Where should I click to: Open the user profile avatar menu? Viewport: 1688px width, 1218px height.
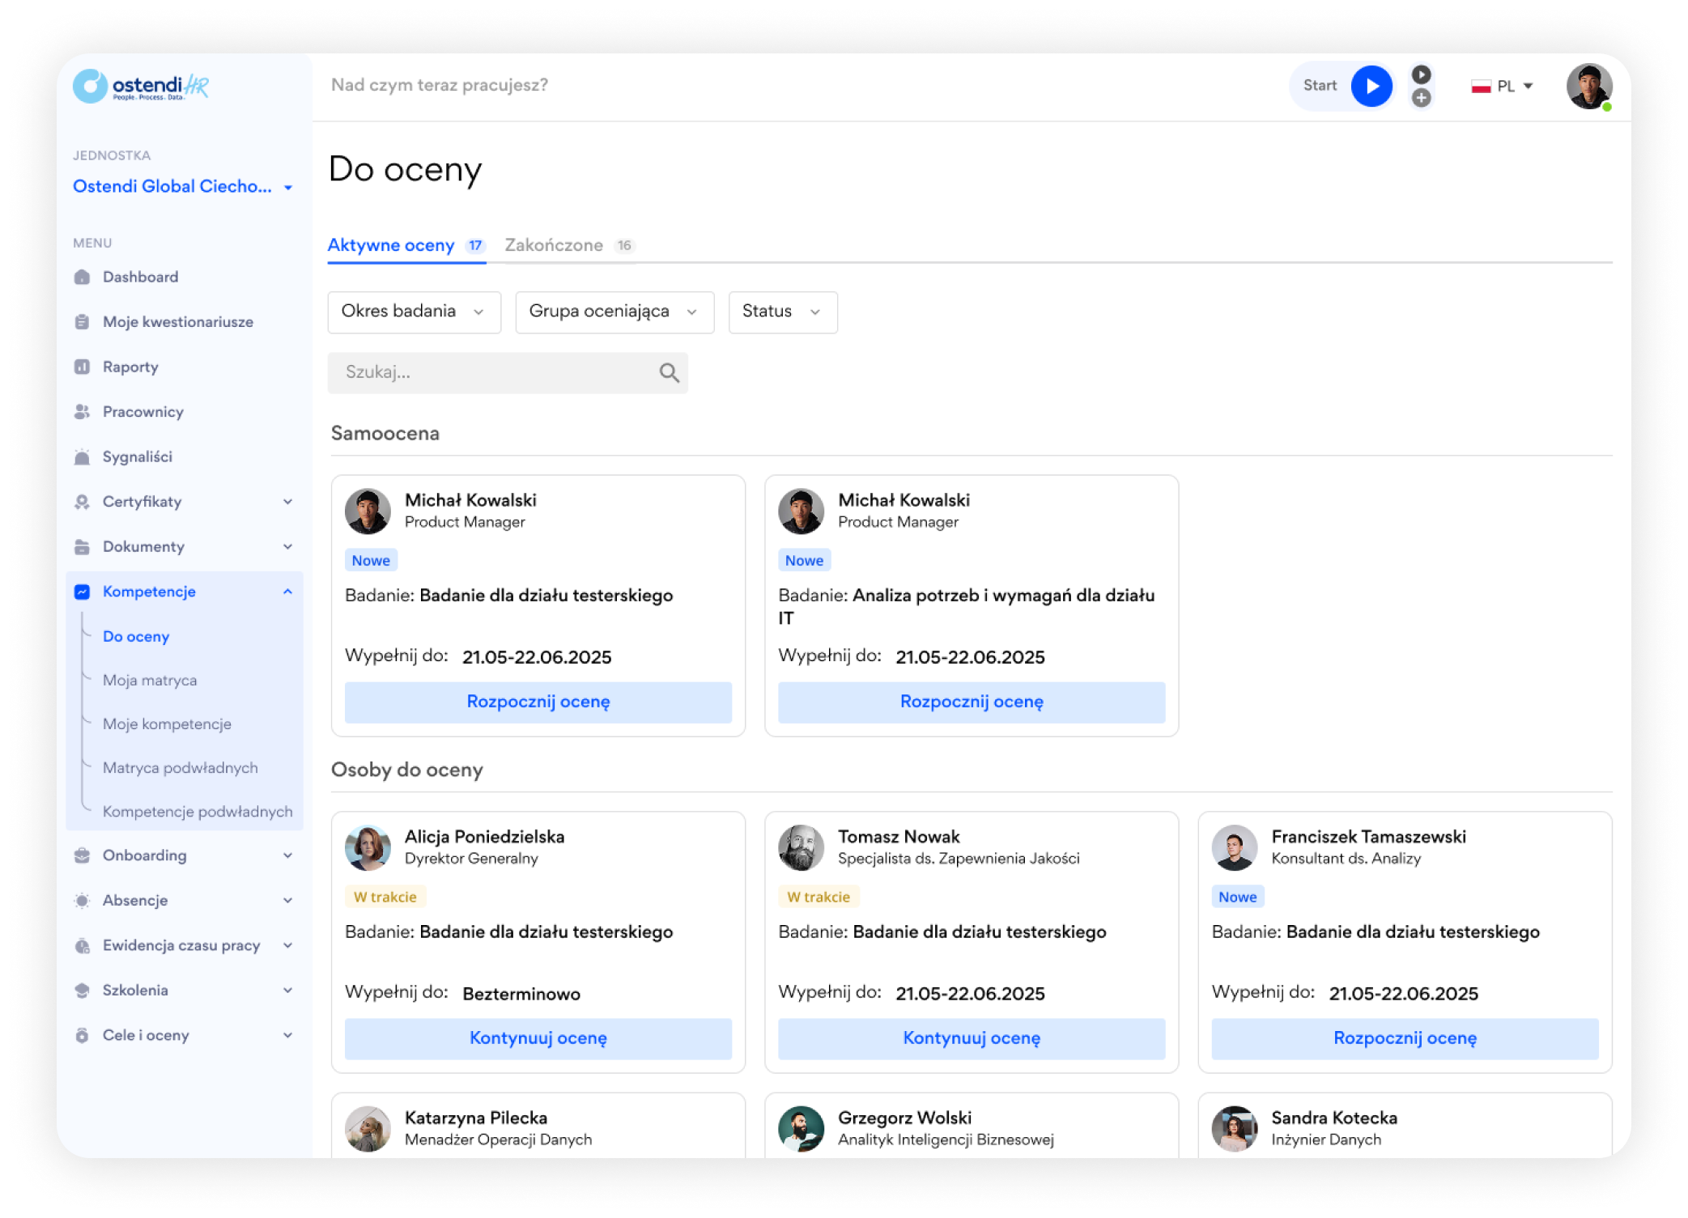(x=1588, y=86)
